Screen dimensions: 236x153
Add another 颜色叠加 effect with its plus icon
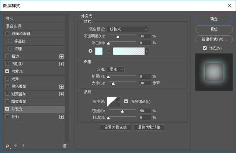pyautogui.click(x=62, y=87)
